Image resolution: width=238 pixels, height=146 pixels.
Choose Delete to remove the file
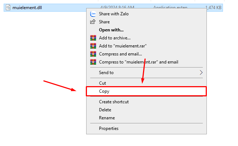coord(105,110)
